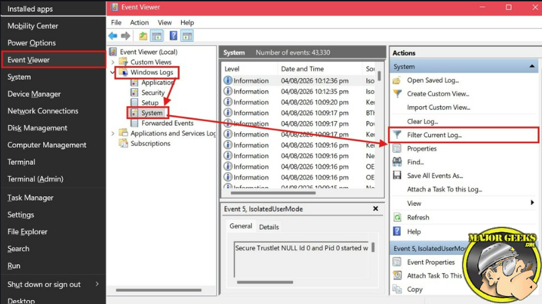Choose Open Saved Log action
The width and height of the screenshot is (542, 304).
point(433,81)
